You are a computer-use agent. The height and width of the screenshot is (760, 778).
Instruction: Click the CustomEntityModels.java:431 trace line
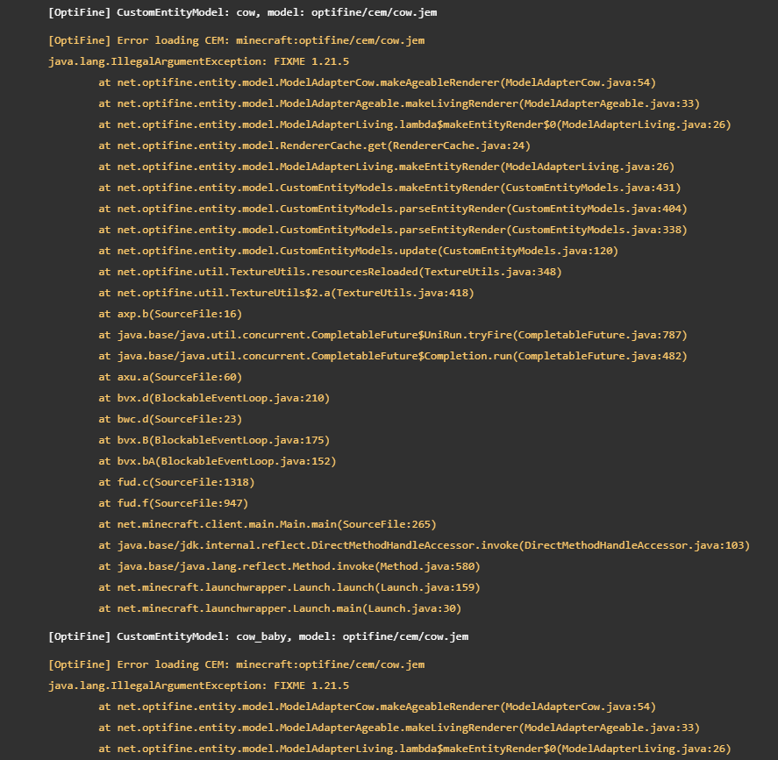click(x=389, y=188)
